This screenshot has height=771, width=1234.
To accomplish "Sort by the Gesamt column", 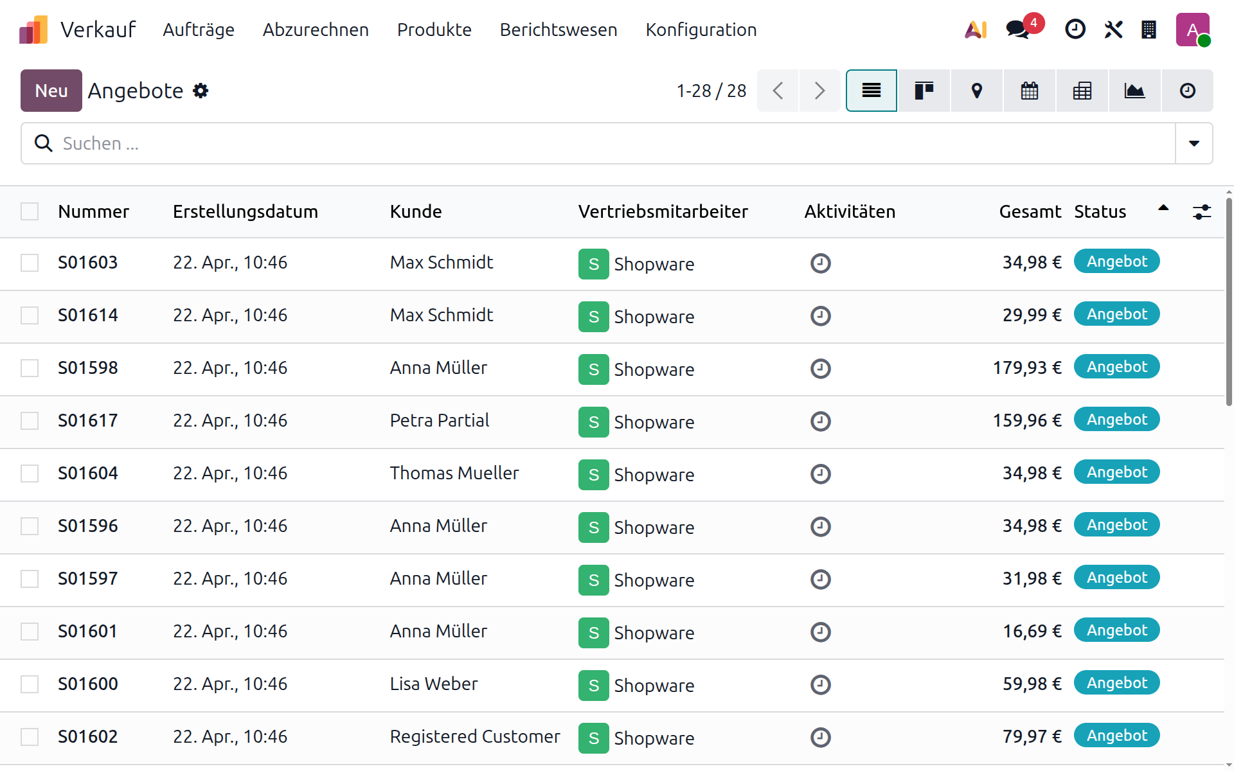I will [x=1030, y=211].
